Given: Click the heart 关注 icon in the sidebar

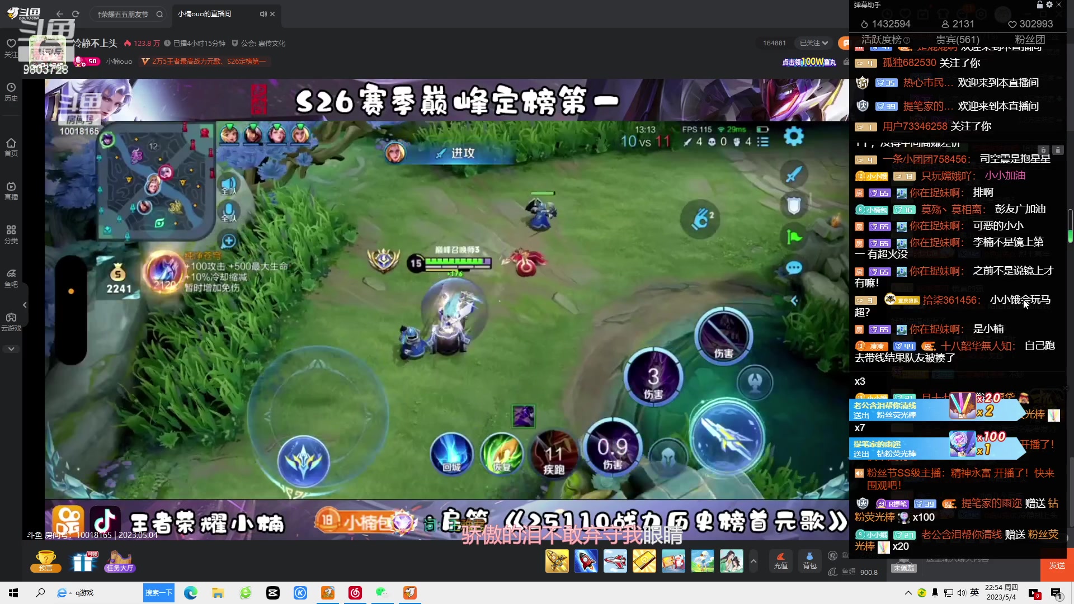Looking at the screenshot, I should [x=11, y=48].
